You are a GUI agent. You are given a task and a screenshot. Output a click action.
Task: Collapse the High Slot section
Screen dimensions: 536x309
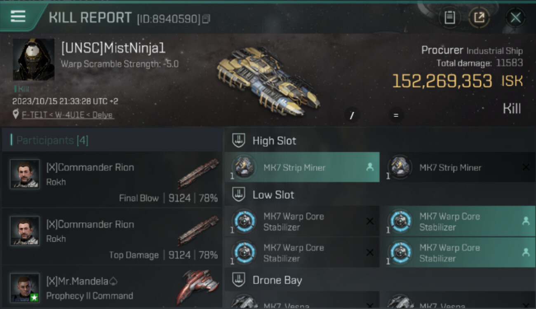pyautogui.click(x=238, y=140)
